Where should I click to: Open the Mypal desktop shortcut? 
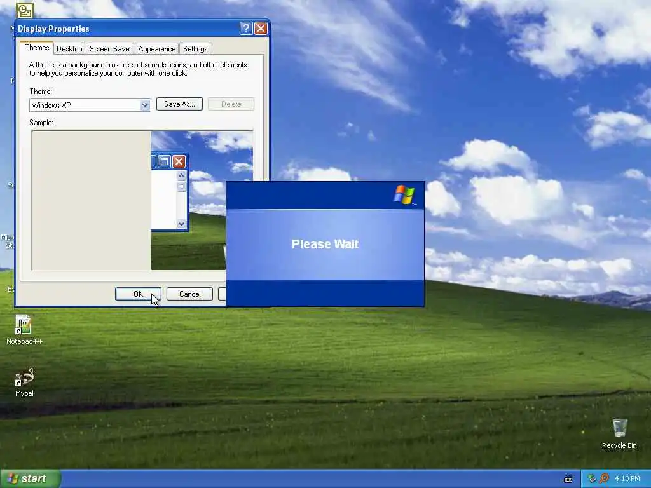(24, 382)
